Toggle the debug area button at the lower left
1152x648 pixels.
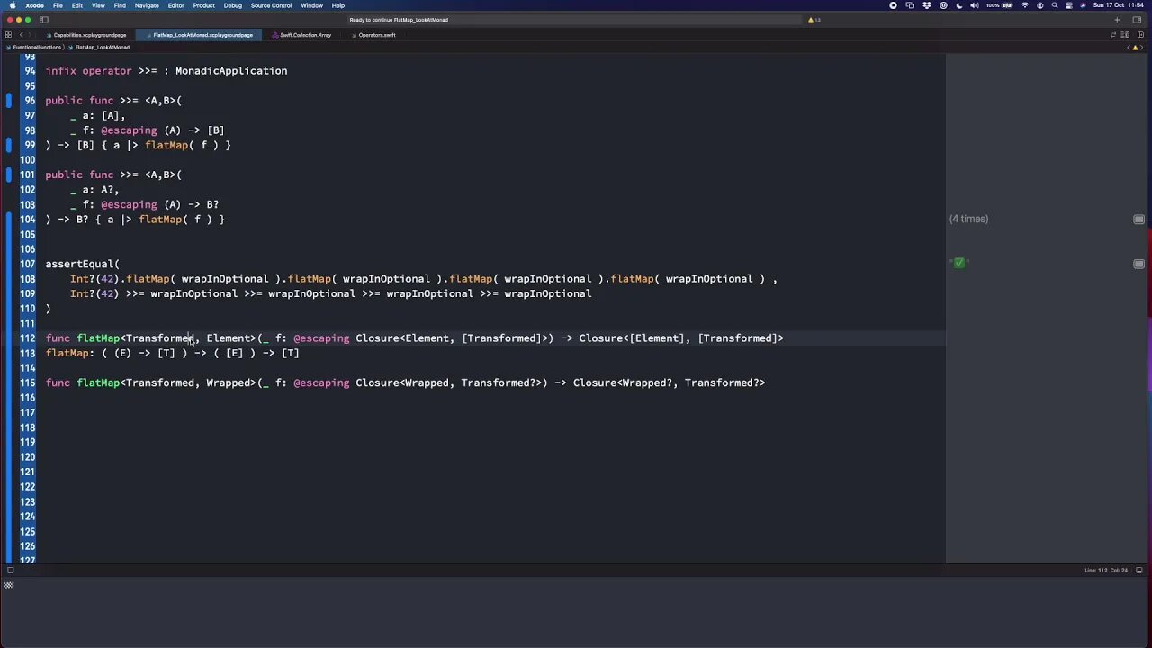(x=10, y=570)
